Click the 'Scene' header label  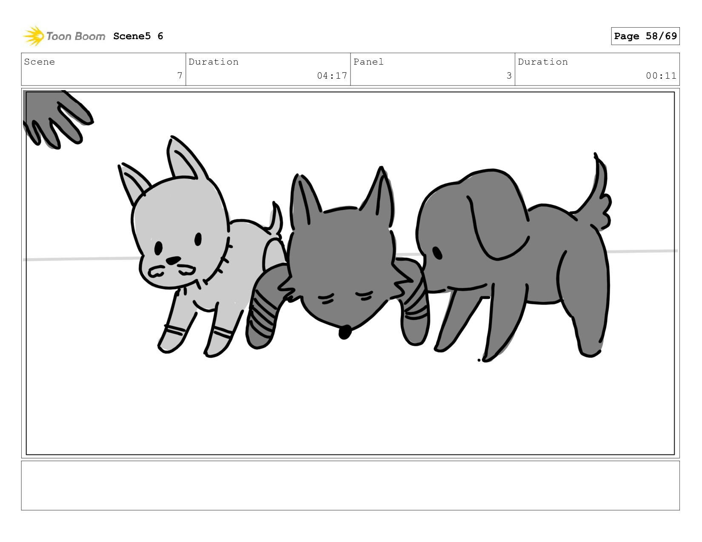(40, 62)
